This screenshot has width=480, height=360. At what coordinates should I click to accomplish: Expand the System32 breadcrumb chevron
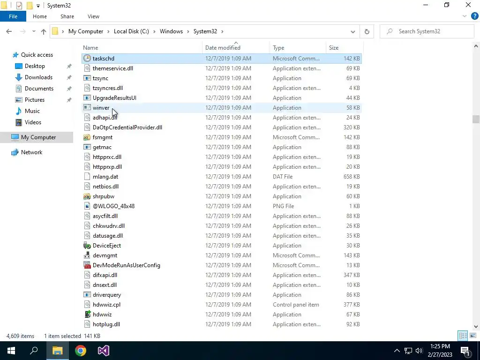coord(222,31)
